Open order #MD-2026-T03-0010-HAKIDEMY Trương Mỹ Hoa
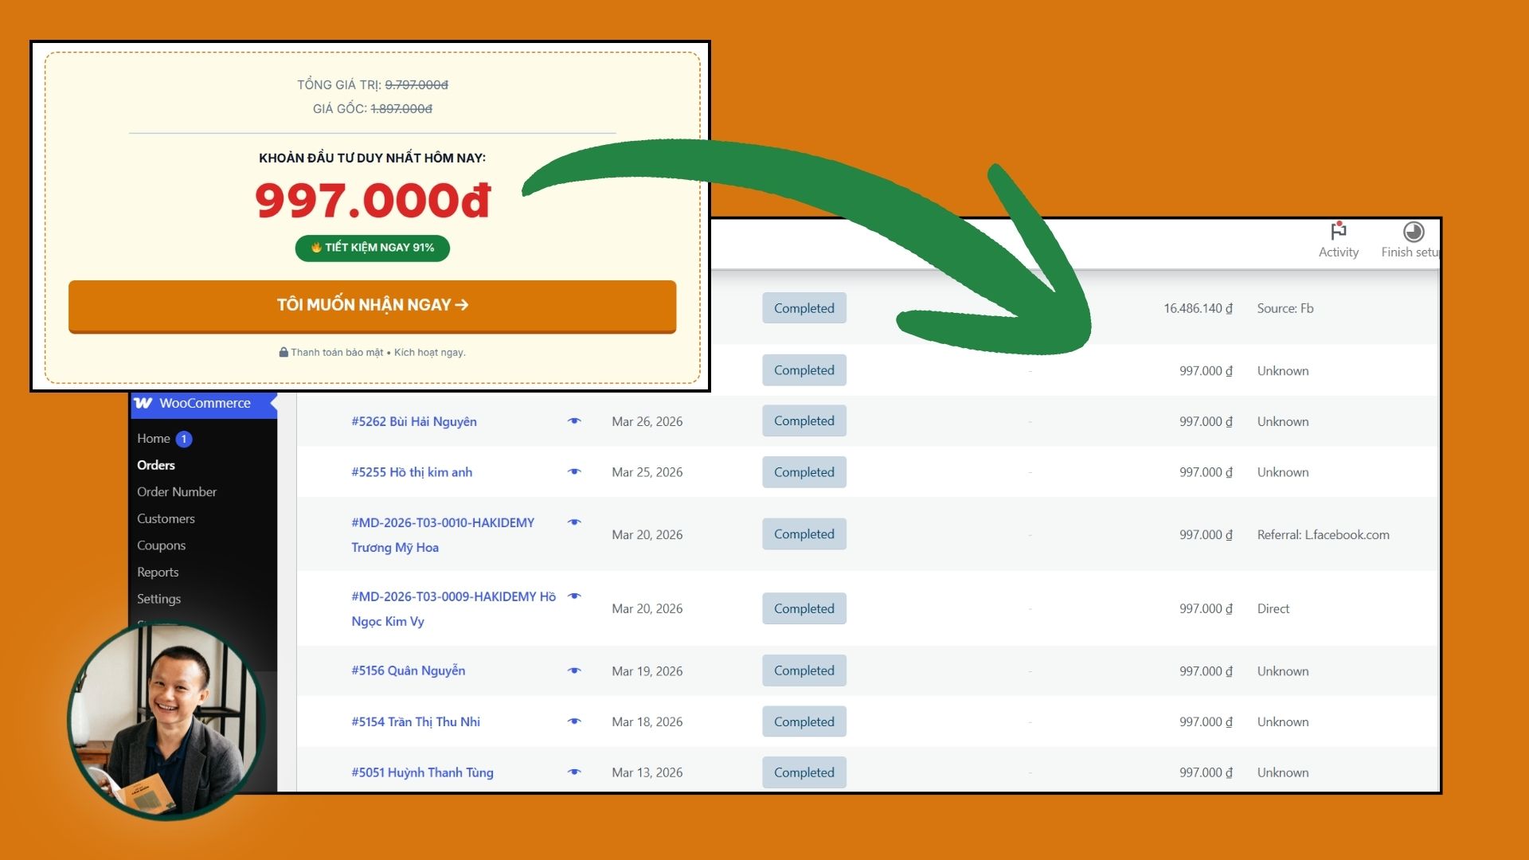Viewport: 1529px width, 860px height. point(443,535)
